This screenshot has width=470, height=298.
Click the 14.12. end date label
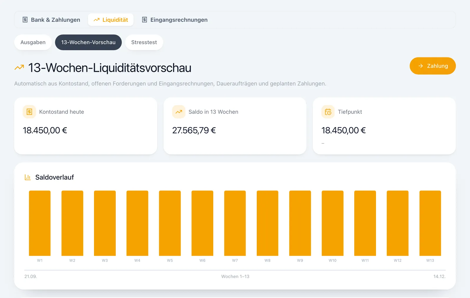click(439, 277)
